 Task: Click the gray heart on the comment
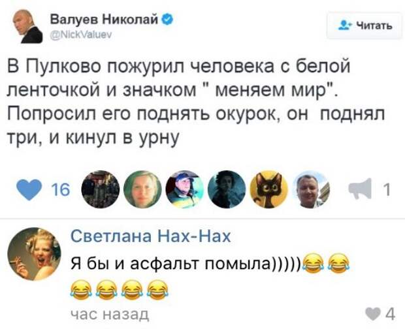point(373,315)
